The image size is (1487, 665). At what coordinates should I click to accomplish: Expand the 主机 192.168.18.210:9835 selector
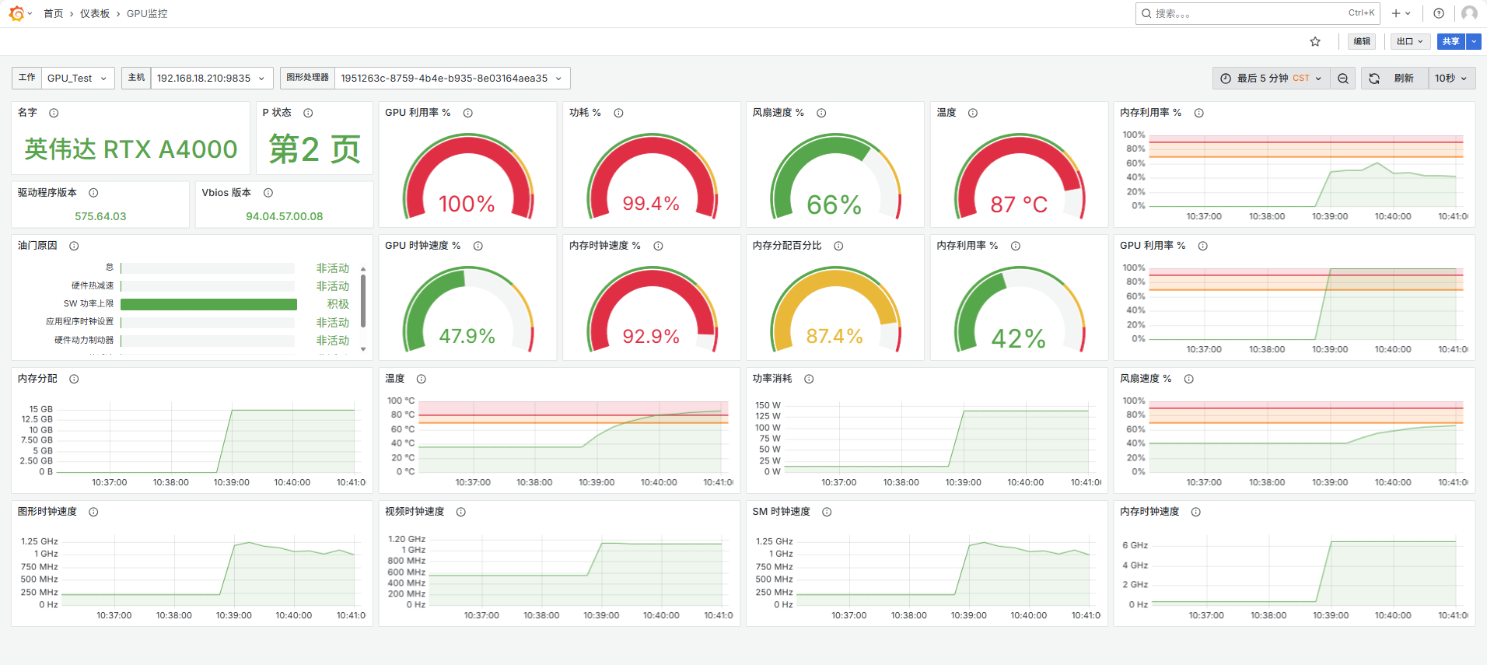coord(211,79)
